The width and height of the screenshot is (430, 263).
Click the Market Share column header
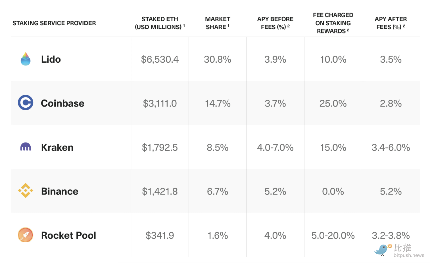coord(218,23)
